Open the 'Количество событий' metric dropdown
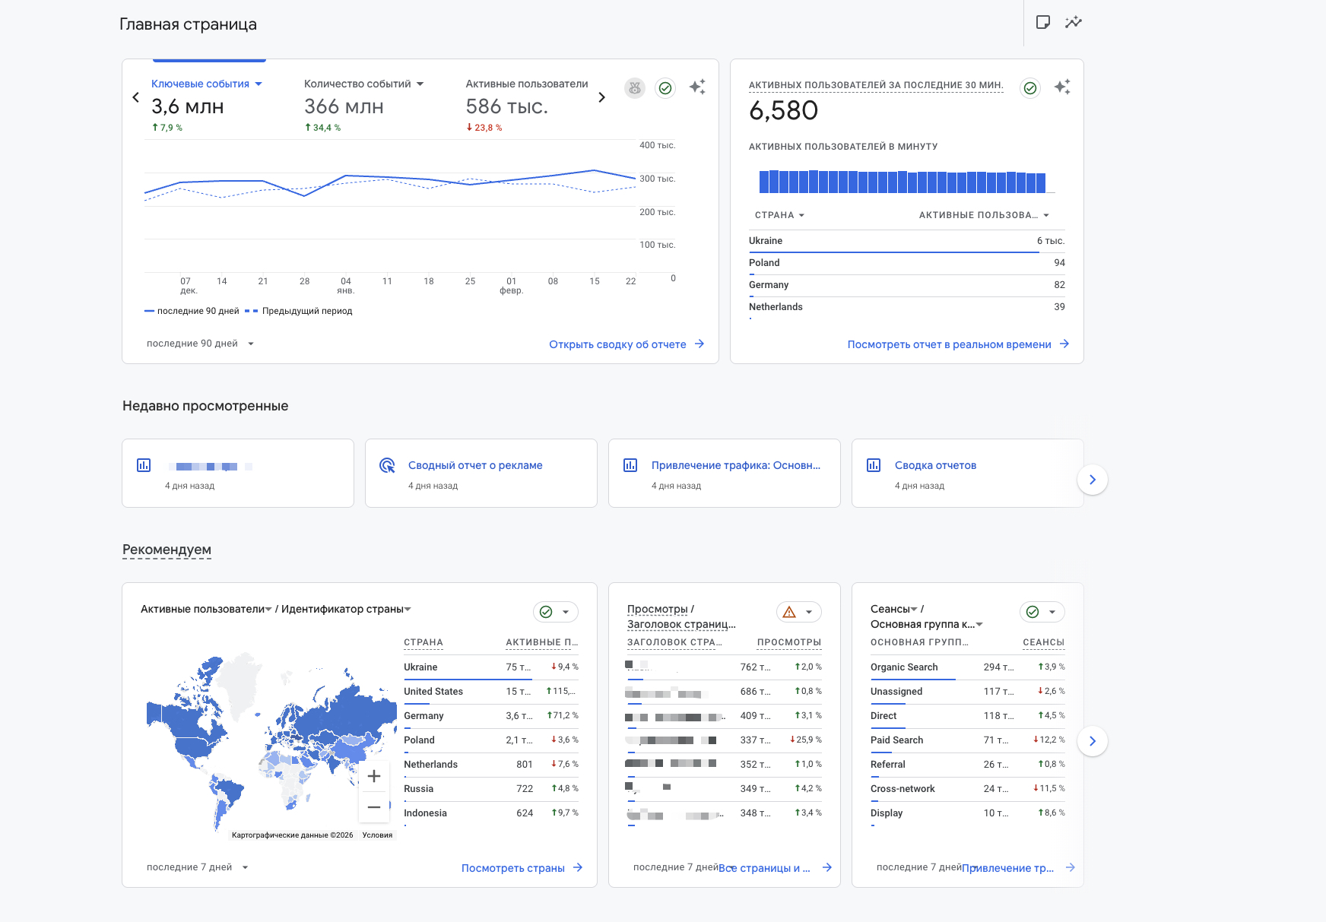1326x922 pixels. [x=363, y=84]
